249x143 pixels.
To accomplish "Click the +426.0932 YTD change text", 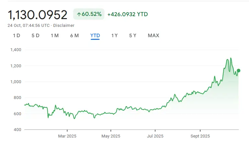I will click(x=127, y=14).
